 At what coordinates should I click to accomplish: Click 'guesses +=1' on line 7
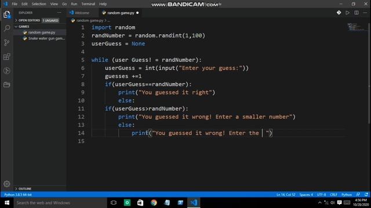point(123,76)
